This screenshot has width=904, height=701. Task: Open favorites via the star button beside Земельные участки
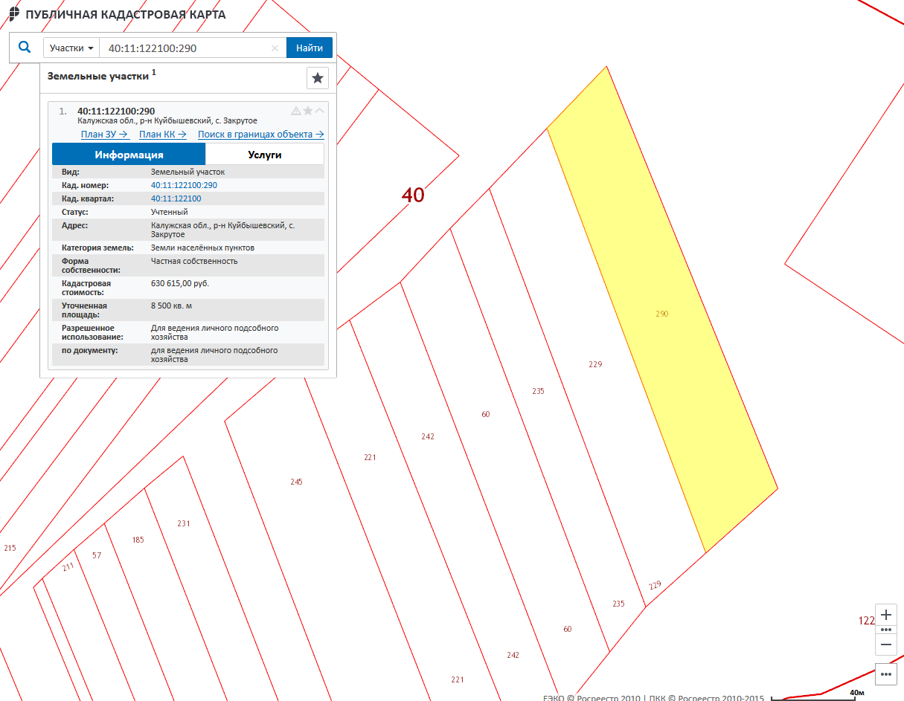[318, 77]
